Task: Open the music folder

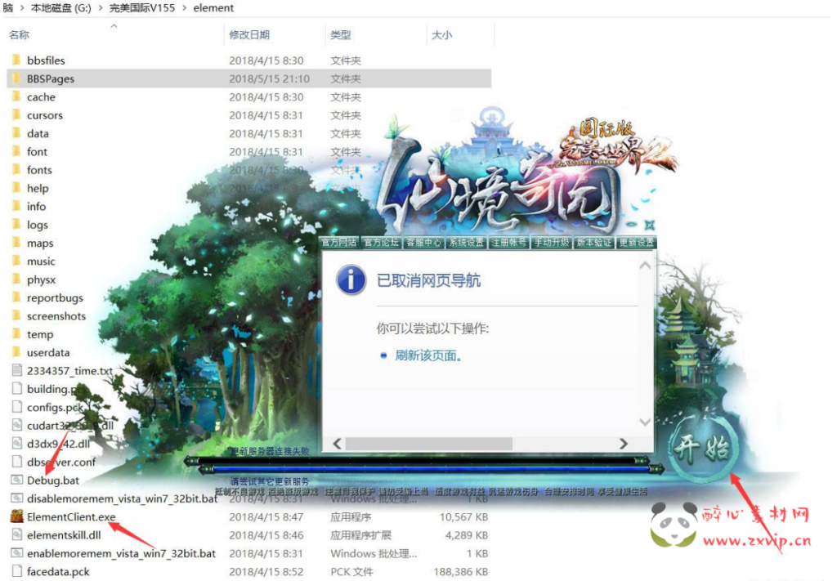Action: click(43, 261)
